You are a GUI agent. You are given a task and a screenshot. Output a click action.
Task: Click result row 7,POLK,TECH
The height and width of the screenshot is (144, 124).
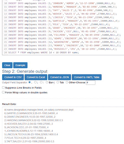(x=25, y=138)
